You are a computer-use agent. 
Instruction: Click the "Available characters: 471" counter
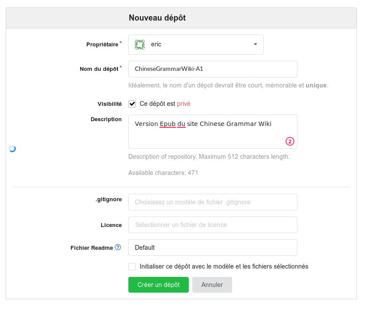click(163, 172)
